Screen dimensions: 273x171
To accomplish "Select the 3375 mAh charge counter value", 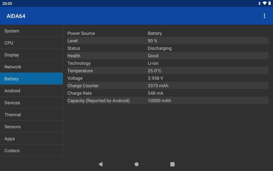I will point(158,86).
